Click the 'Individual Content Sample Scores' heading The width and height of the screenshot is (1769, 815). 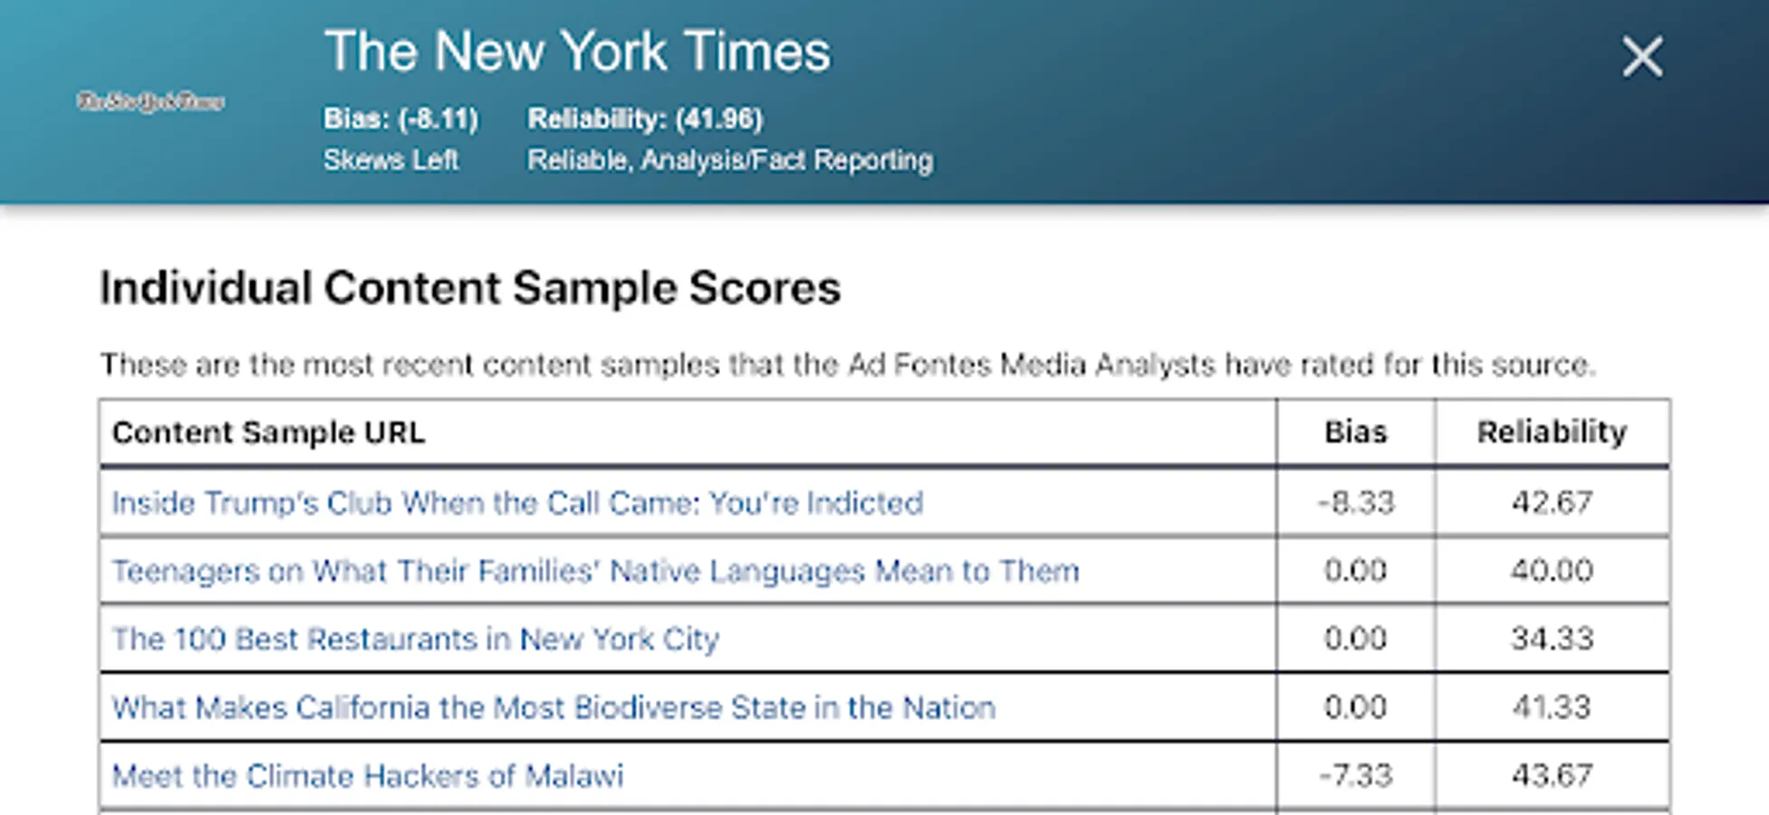pyautogui.click(x=470, y=289)
